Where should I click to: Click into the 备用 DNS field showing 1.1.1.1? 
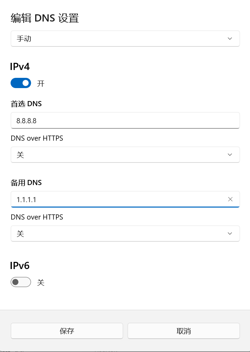116,199
